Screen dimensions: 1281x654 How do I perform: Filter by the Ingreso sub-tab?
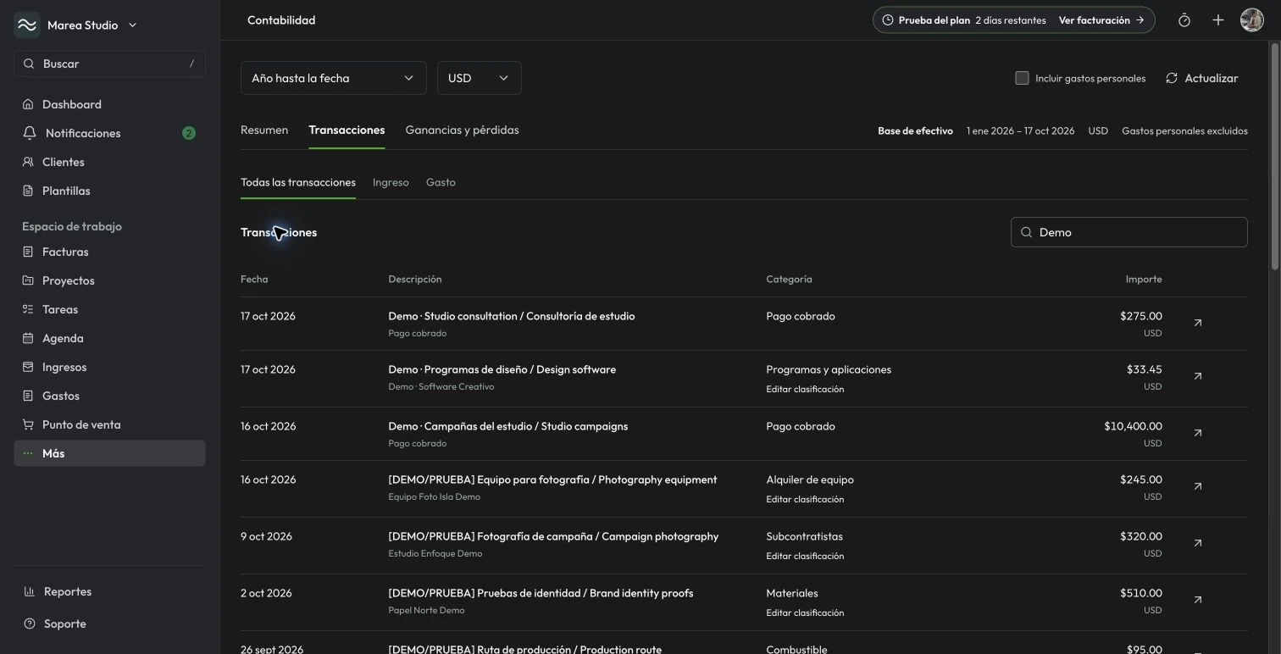point(391,182)
